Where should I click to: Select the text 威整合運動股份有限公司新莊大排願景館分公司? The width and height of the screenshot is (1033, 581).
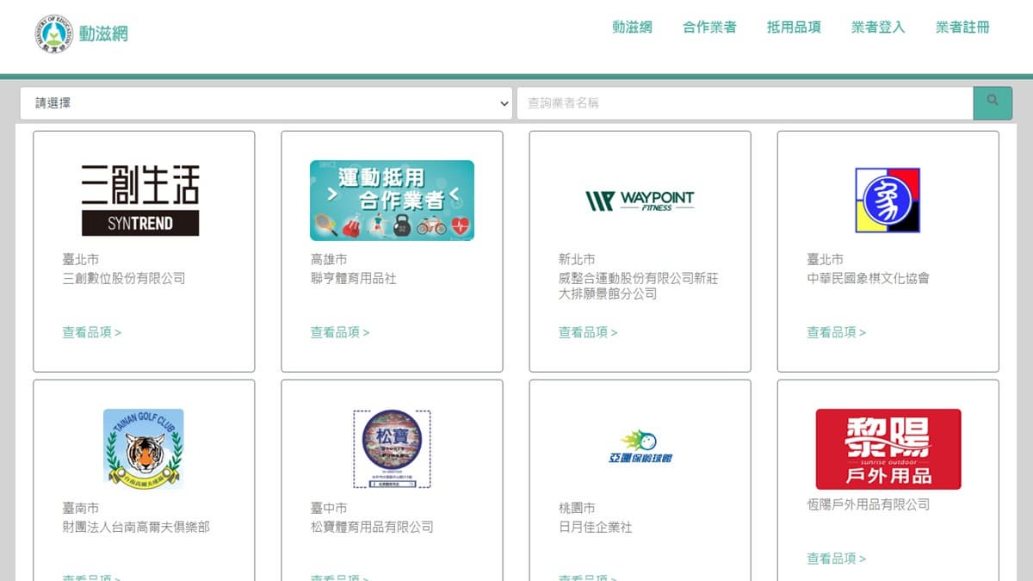tap(639, 286)
